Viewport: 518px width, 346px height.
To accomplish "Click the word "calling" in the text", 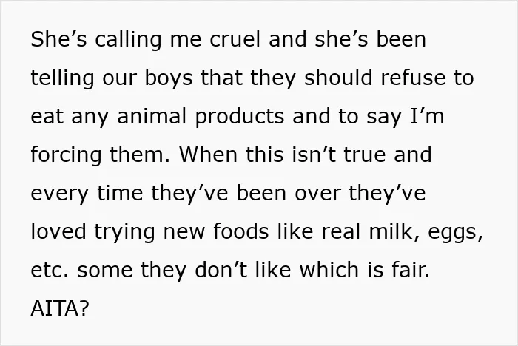I will click(x=128, y=40).
